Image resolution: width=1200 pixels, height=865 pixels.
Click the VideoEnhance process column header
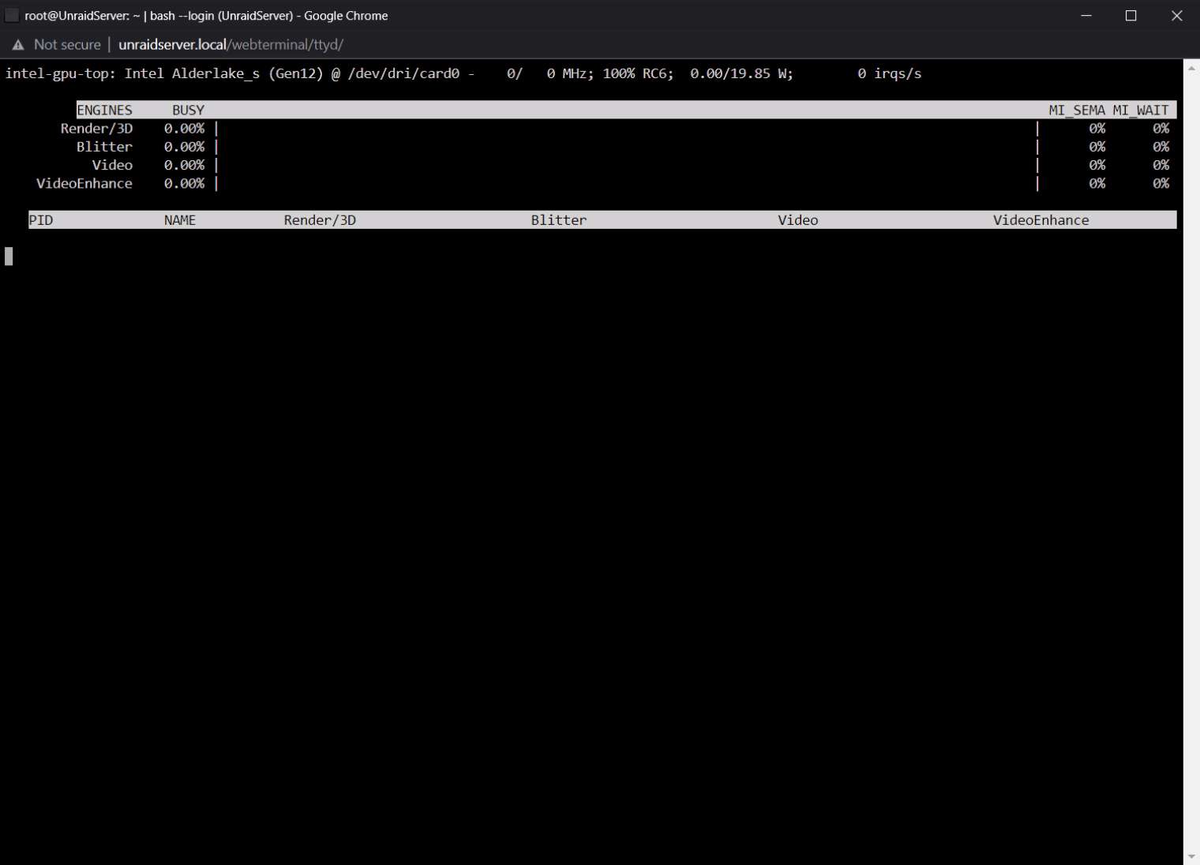tap(1041, 219)
